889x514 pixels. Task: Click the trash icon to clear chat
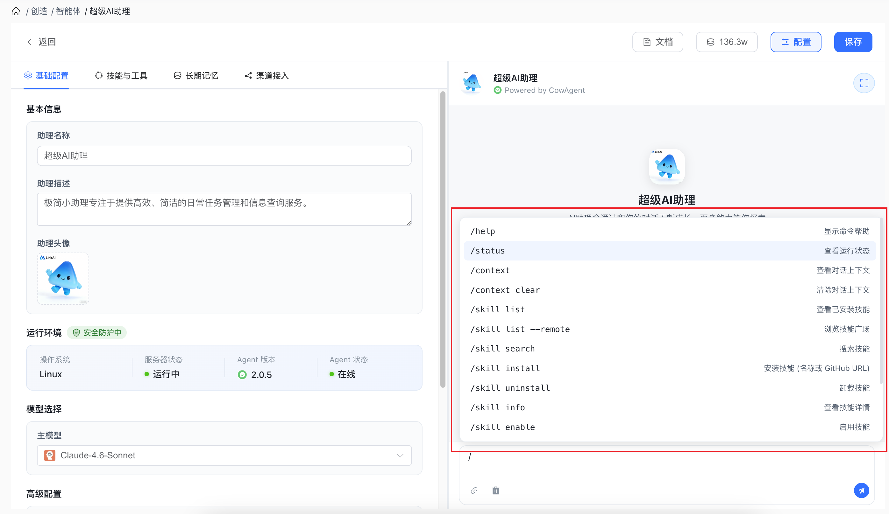495,490
